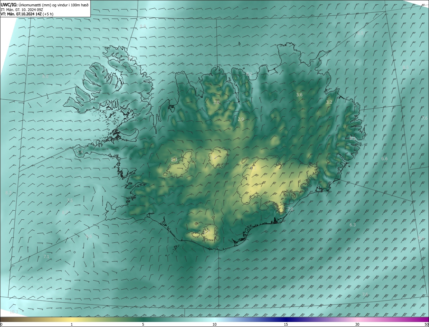Image resolution: width=429 pixels, height=327 pixels.
Task: Click the '6.3' value label on the map
Action: click(353, 225)
